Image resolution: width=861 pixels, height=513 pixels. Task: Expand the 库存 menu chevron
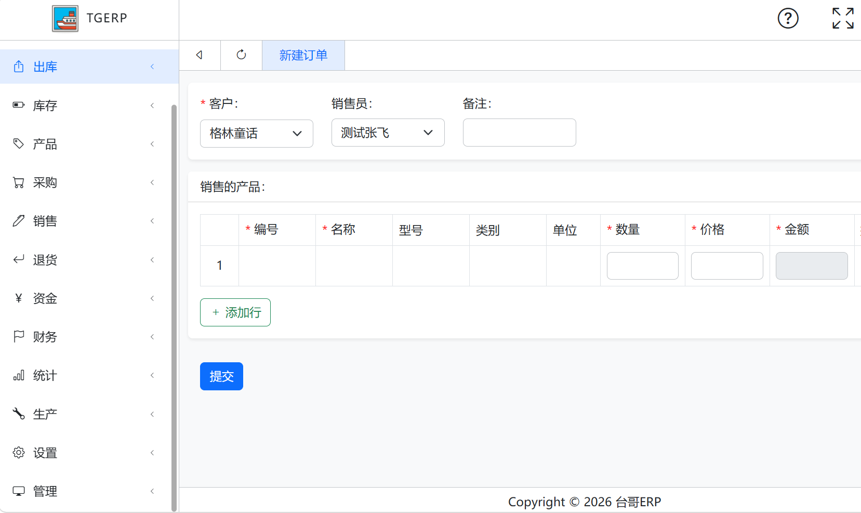pos(152,106)
